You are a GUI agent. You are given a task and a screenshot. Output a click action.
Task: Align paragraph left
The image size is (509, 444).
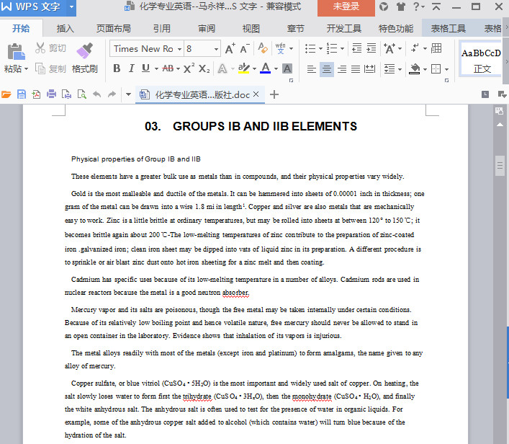(x=311, y=69)
